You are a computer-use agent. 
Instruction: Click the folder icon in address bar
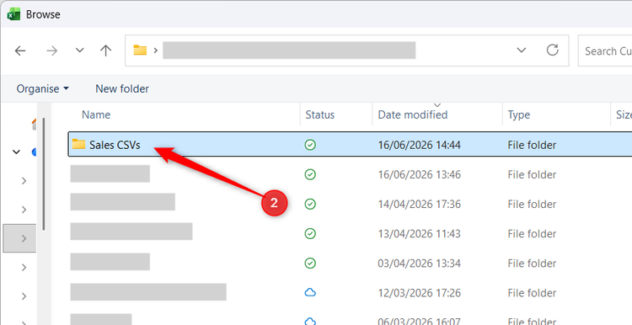(140, 51)
